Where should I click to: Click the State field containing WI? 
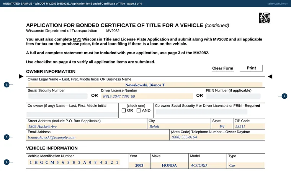coord(222,126)
